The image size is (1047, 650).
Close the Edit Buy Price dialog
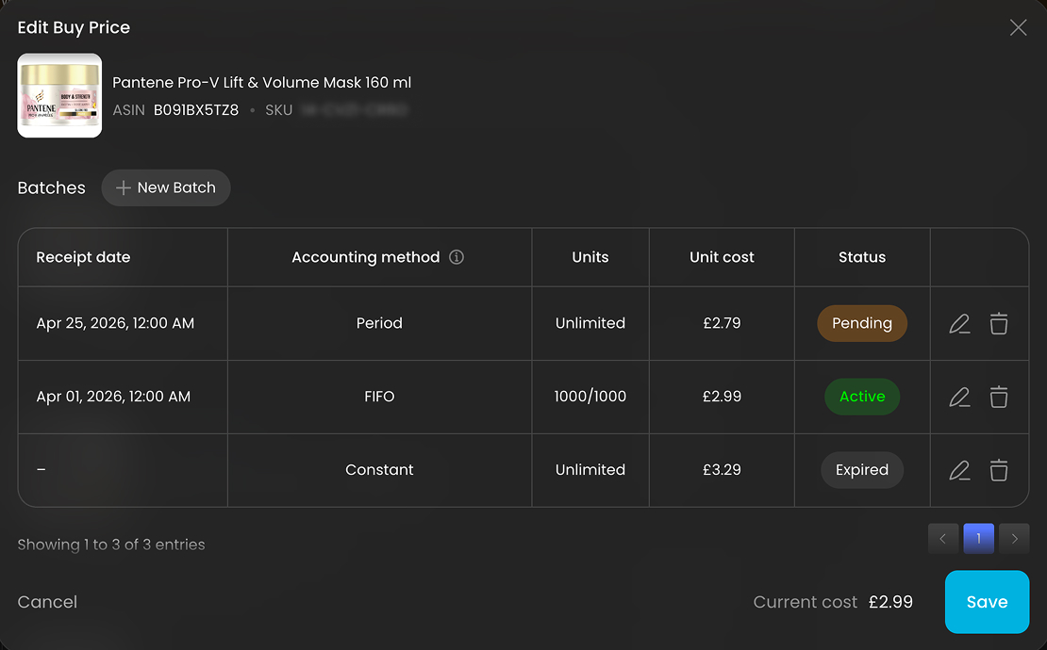coord(1019,27)
